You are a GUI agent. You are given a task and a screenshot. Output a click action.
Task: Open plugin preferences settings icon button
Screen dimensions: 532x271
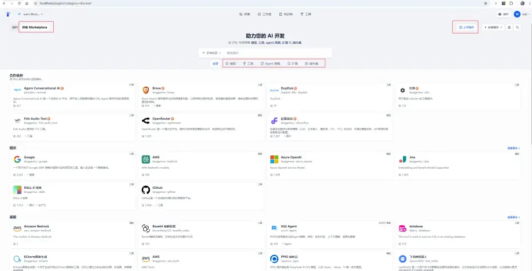(517, 28)
